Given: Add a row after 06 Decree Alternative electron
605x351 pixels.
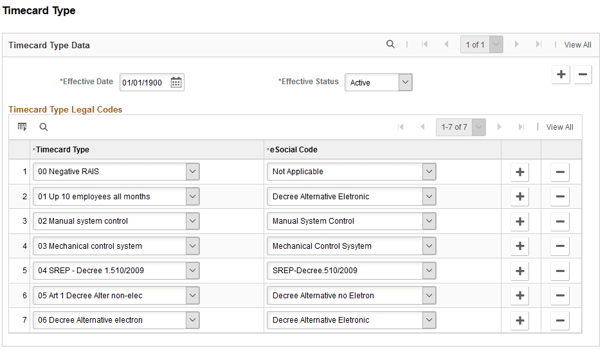Looking at the screenshot, I should [x=519, y=320].
